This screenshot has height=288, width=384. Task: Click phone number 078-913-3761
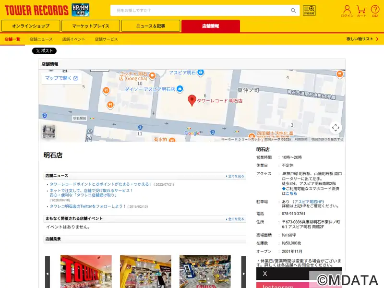click(293, 214)
